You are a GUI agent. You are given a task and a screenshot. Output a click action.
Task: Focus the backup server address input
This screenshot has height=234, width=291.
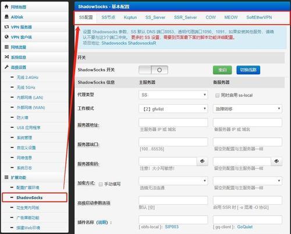[x=247, y=123]
